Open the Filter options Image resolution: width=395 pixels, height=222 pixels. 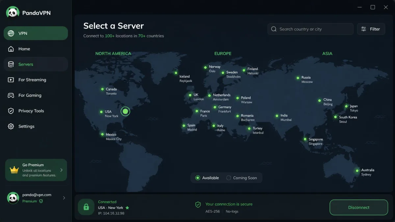(371, 29)
